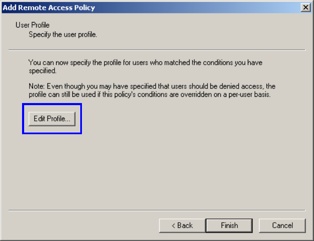Click the 'per-user basis' phrase in the note

249,94
